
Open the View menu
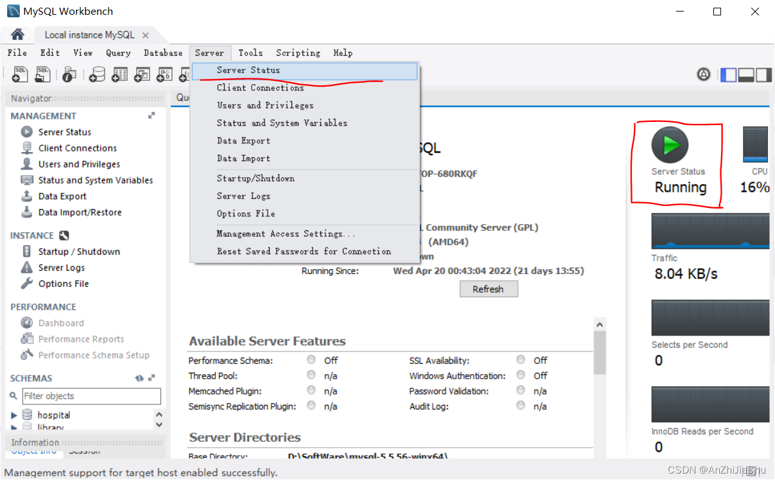click(x=83, y=53)
